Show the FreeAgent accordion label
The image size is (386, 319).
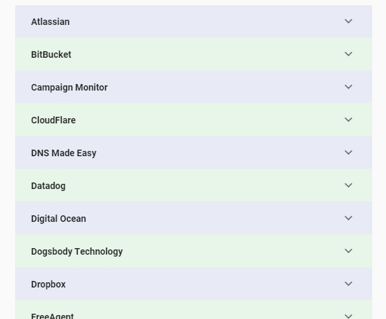53,316
